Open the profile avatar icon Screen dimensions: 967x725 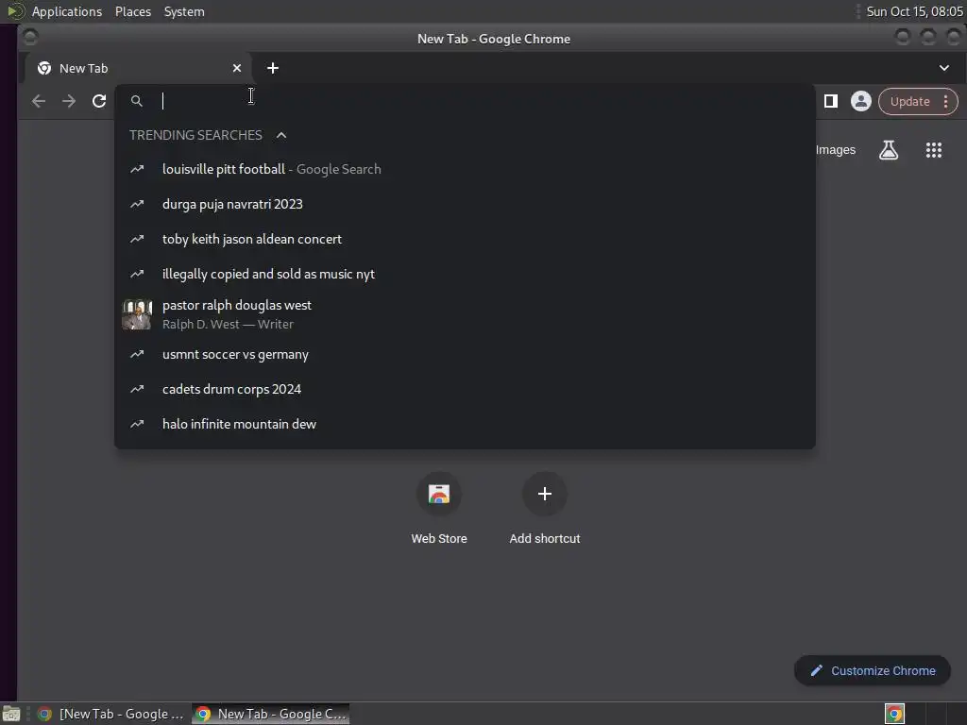click(861, 101)
